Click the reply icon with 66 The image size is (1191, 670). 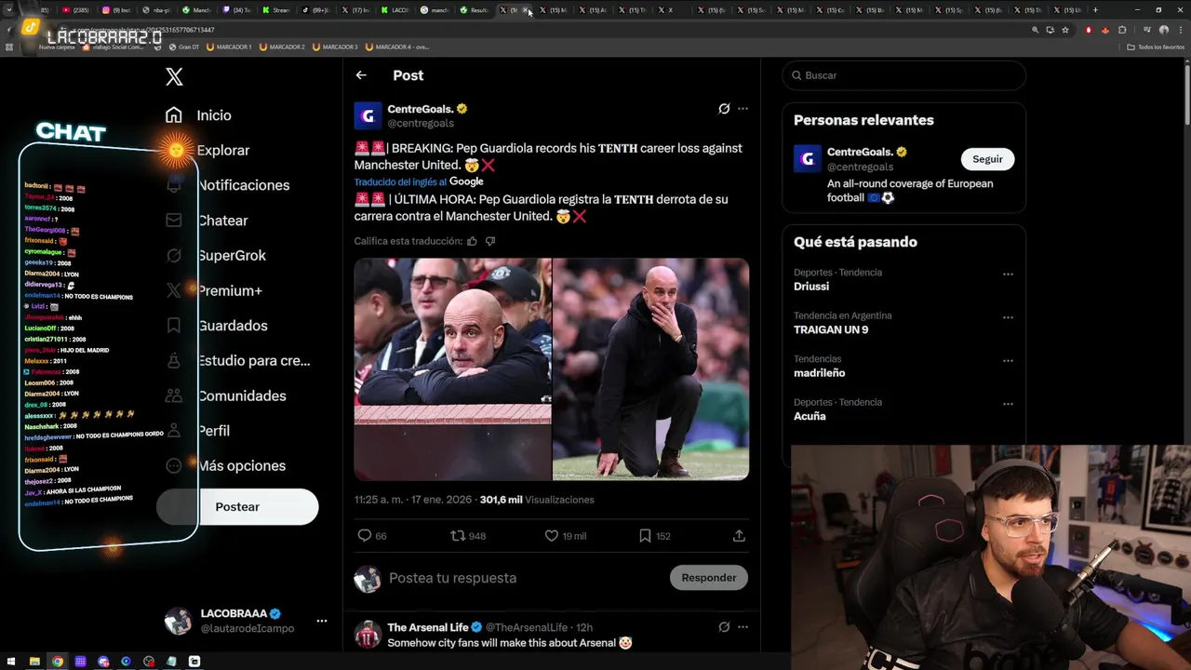click(x=365, y=535)
